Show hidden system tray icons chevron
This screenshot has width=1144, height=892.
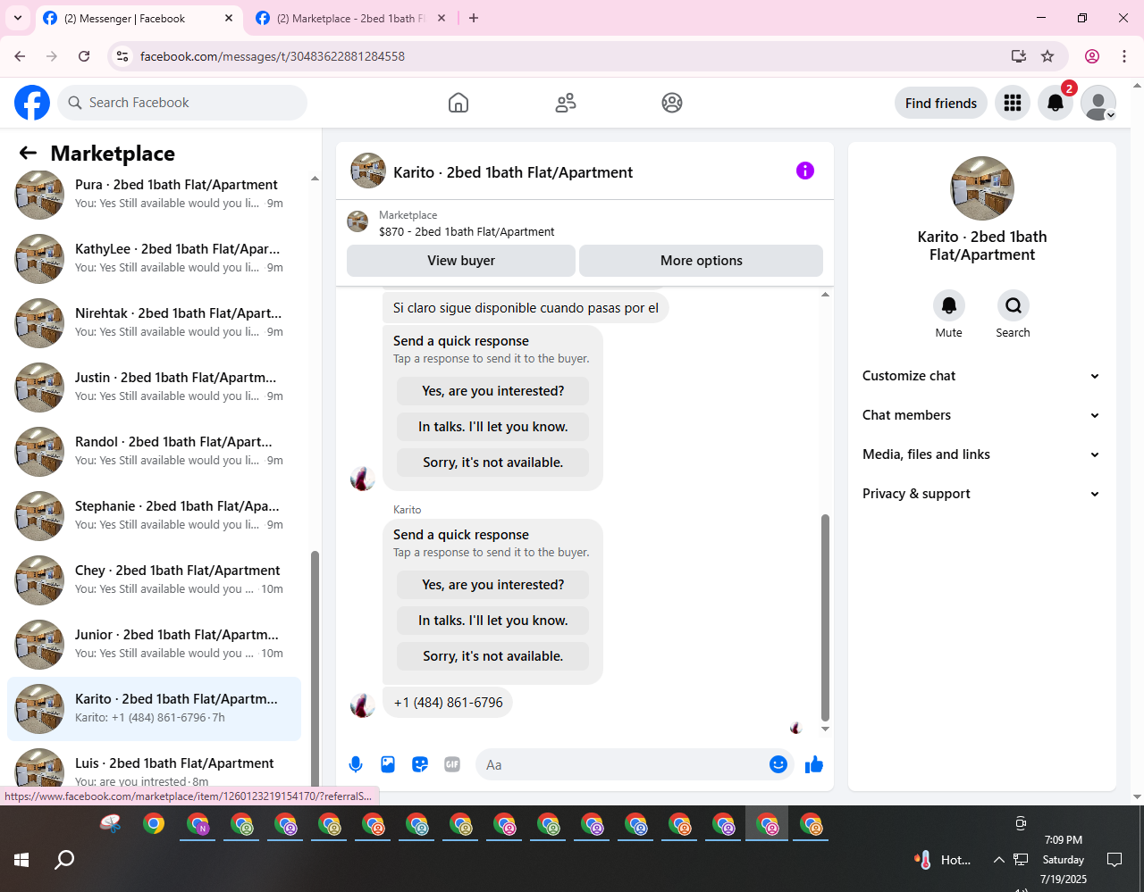[x=998, y=860]
